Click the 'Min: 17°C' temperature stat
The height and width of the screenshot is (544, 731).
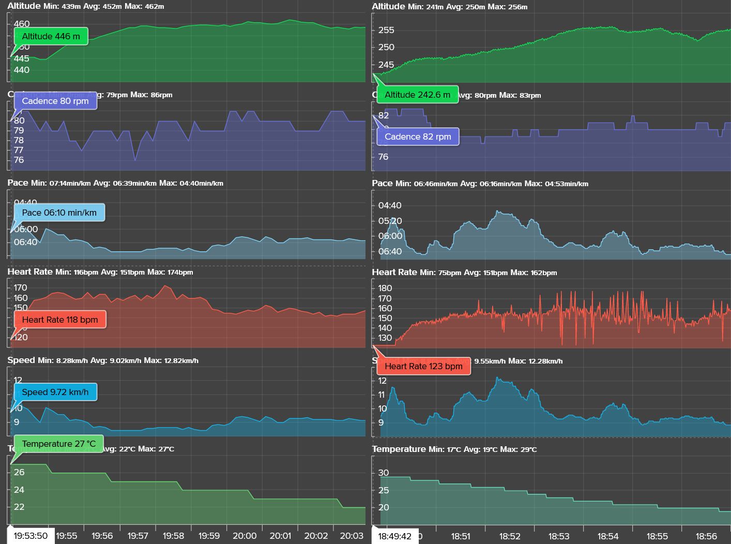(445, 449)
